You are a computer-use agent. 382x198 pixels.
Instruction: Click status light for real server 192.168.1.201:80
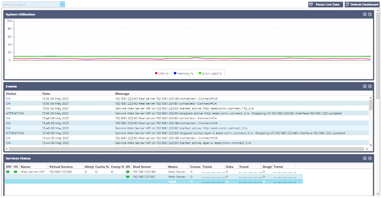tap(128, 177)
